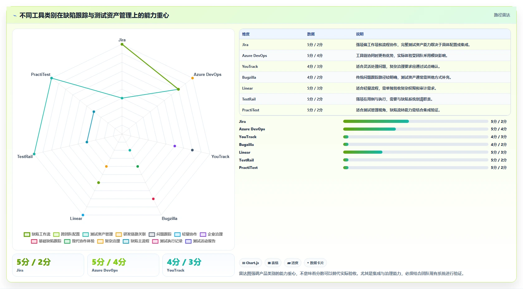Click the TestRail progress bar
The width and height of the screenshot is (523, 289).
tap(415, 160)
